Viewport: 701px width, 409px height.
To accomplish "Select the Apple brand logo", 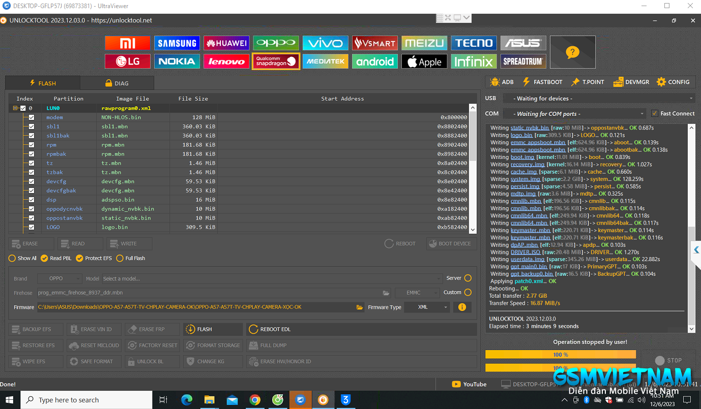I will tap(424, 61).
